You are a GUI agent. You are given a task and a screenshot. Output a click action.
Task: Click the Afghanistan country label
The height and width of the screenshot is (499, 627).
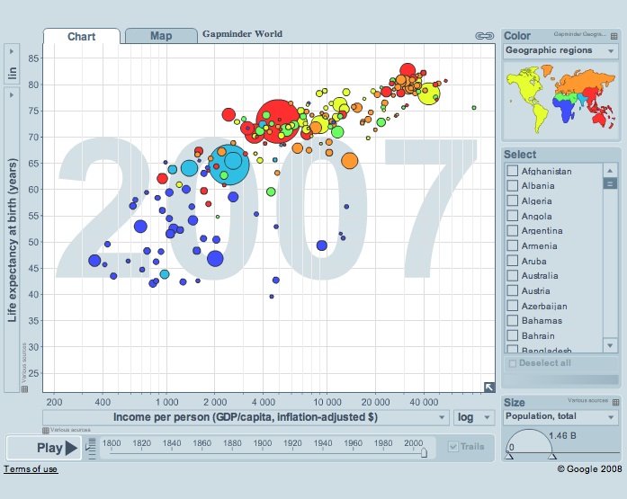pos(547,171)
